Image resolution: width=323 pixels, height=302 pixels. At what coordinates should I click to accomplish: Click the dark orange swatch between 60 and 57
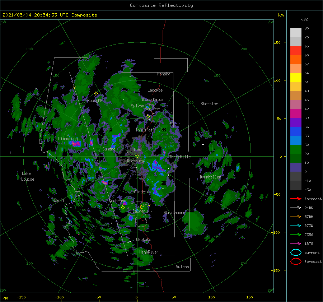pos(296,60)
